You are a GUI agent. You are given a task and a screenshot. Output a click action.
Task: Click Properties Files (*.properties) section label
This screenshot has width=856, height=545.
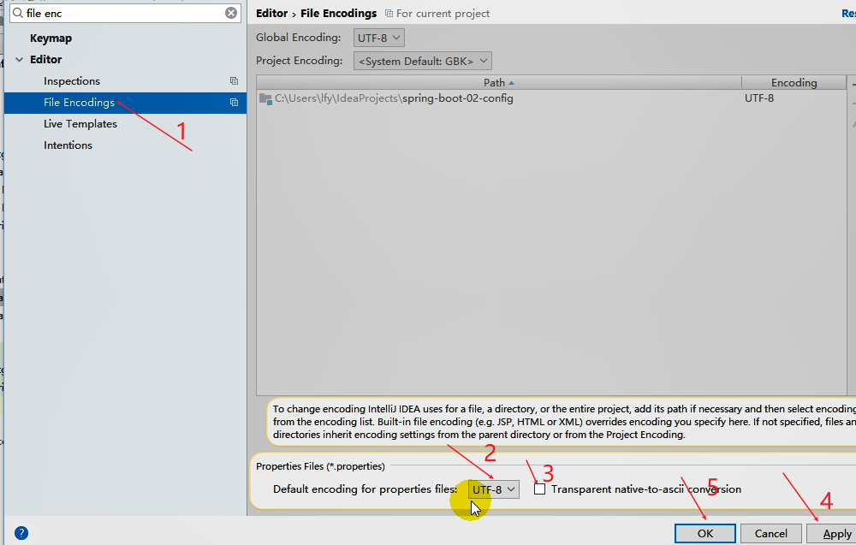[320, 466]
